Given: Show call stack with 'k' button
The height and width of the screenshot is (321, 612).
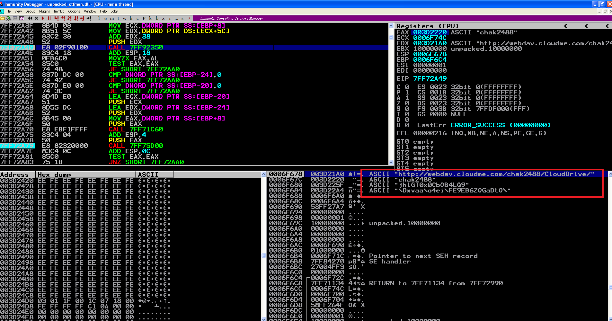Looking at the screenshot, I should pos(150,18).
